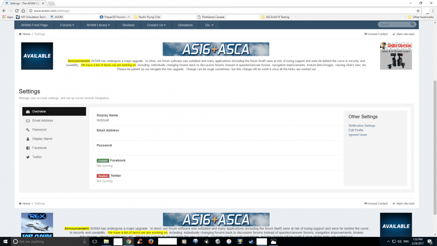Viewport: 437px width, 246px height.
Task: Open the Action Center notifications icon
Action: tap(430, 242)
